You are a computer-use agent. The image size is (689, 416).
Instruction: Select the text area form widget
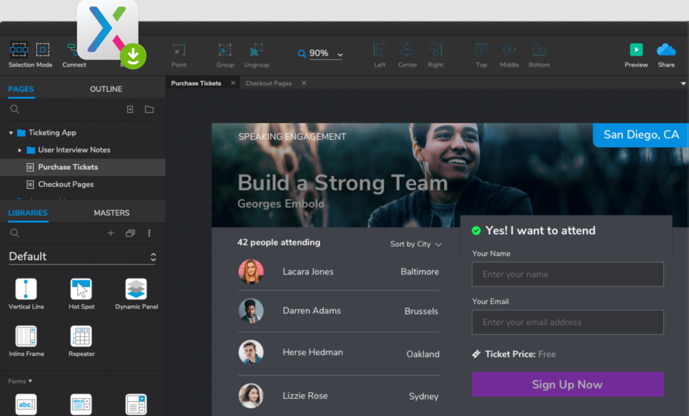click(x=81, y=404)
